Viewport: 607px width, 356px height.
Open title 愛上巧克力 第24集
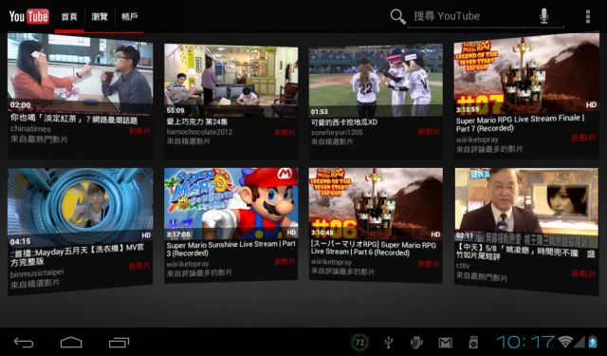tap(197, 122)
